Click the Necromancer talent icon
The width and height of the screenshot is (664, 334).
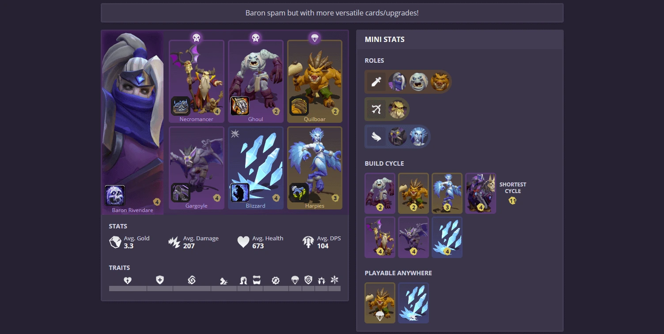pyautogui.click(x=181, y=106)
